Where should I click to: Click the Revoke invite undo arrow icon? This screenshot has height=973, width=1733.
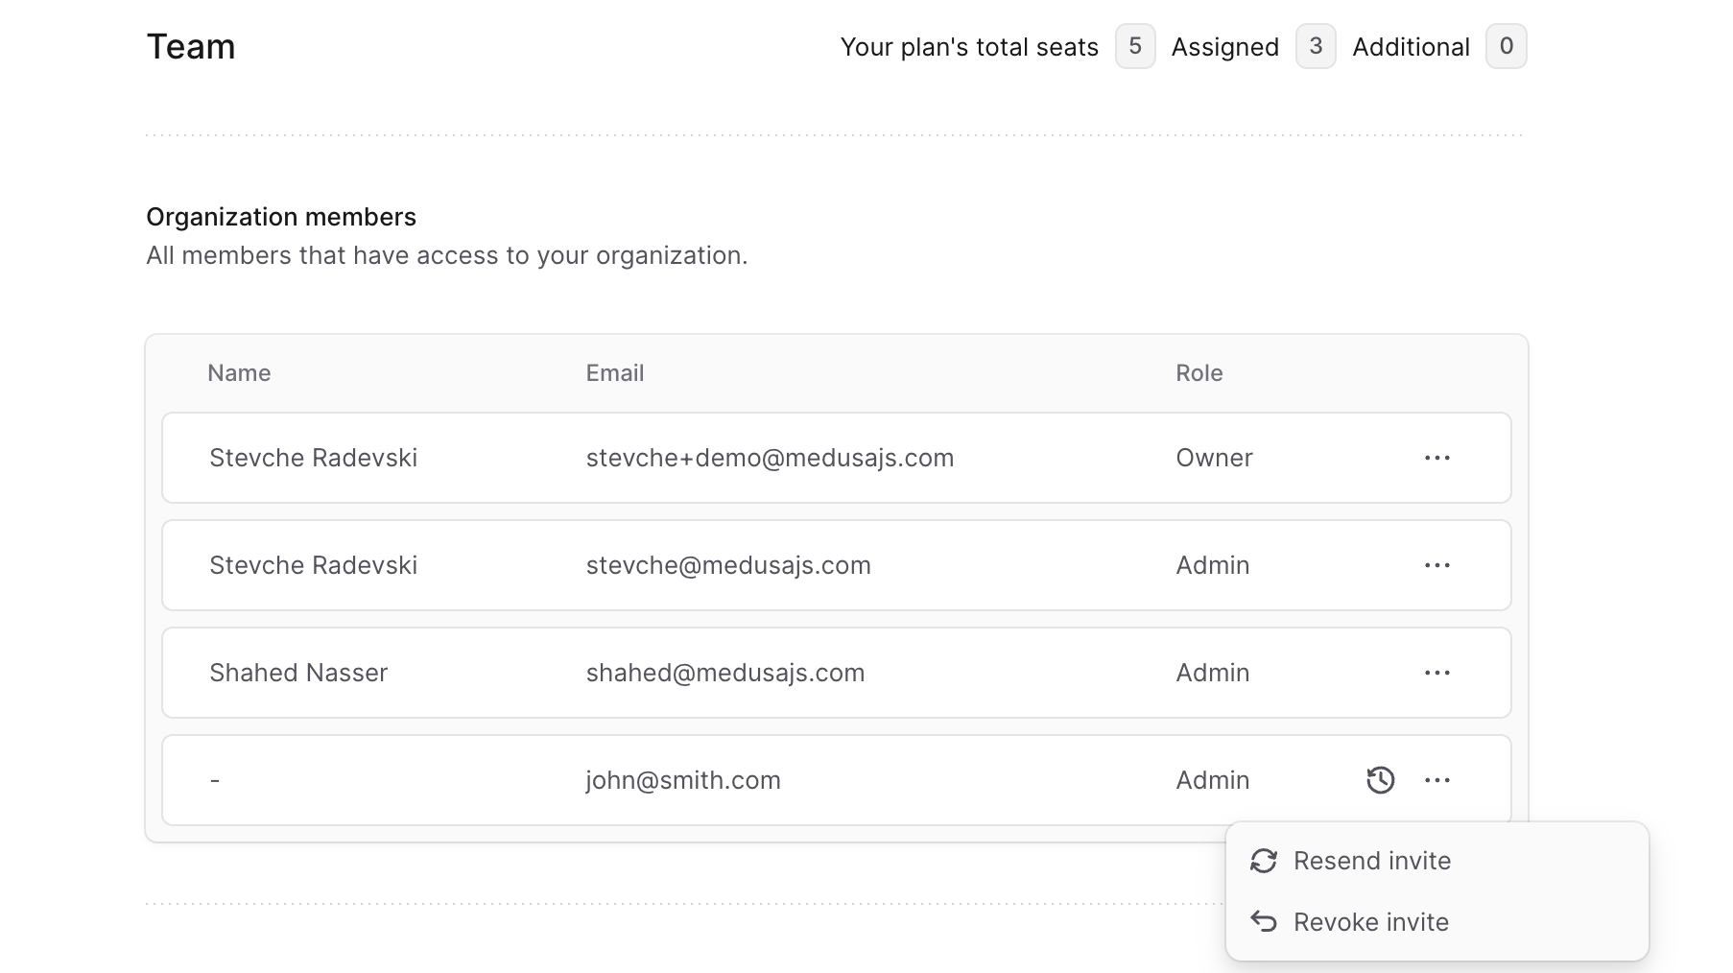(x=1264, y=921)
